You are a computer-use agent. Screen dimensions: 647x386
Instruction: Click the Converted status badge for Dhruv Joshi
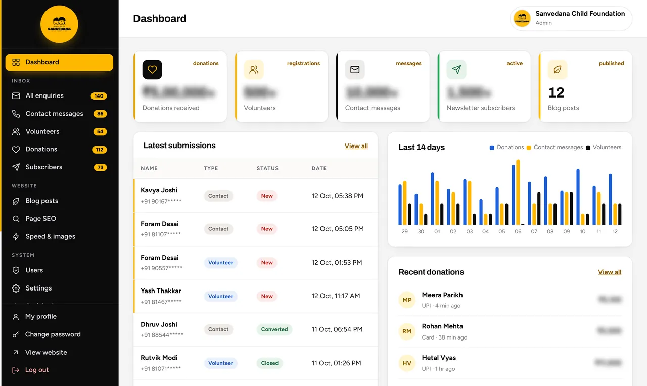[x=274, y=329]
